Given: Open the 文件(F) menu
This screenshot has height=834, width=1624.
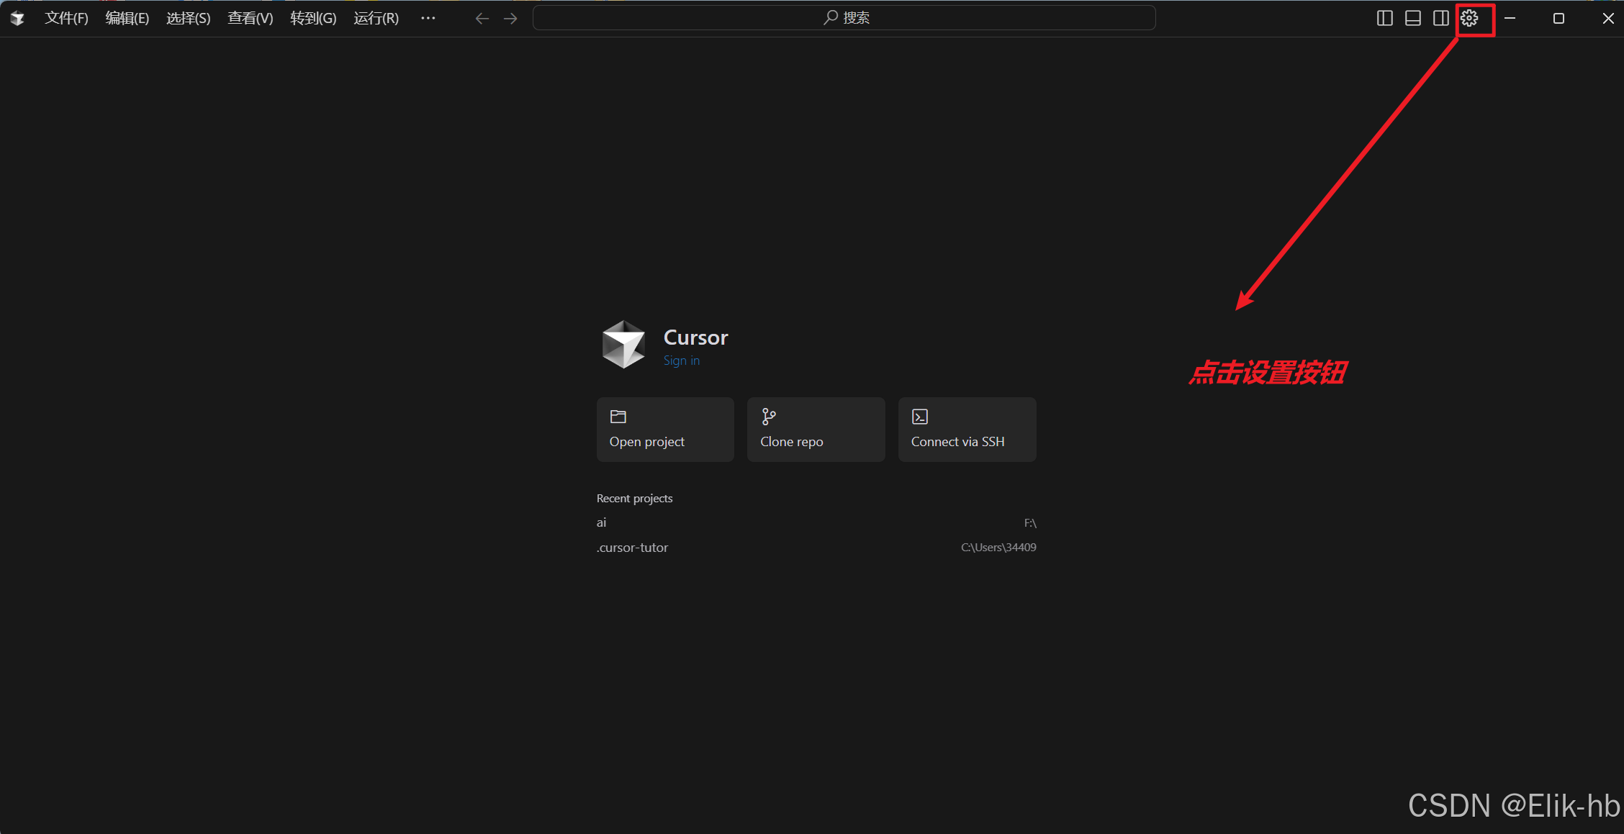Looking at the screenshot, I should point(66,19).
